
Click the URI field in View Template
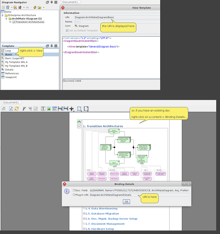[117, 17]
